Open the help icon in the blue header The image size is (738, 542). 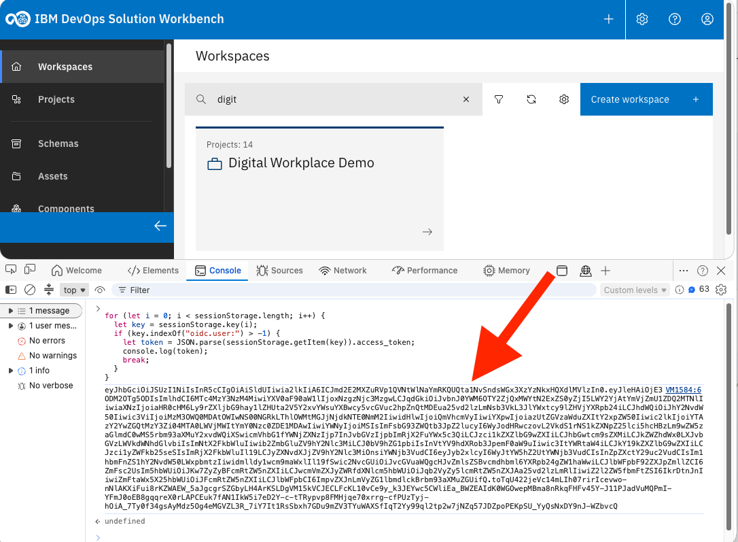pos(674,19)
